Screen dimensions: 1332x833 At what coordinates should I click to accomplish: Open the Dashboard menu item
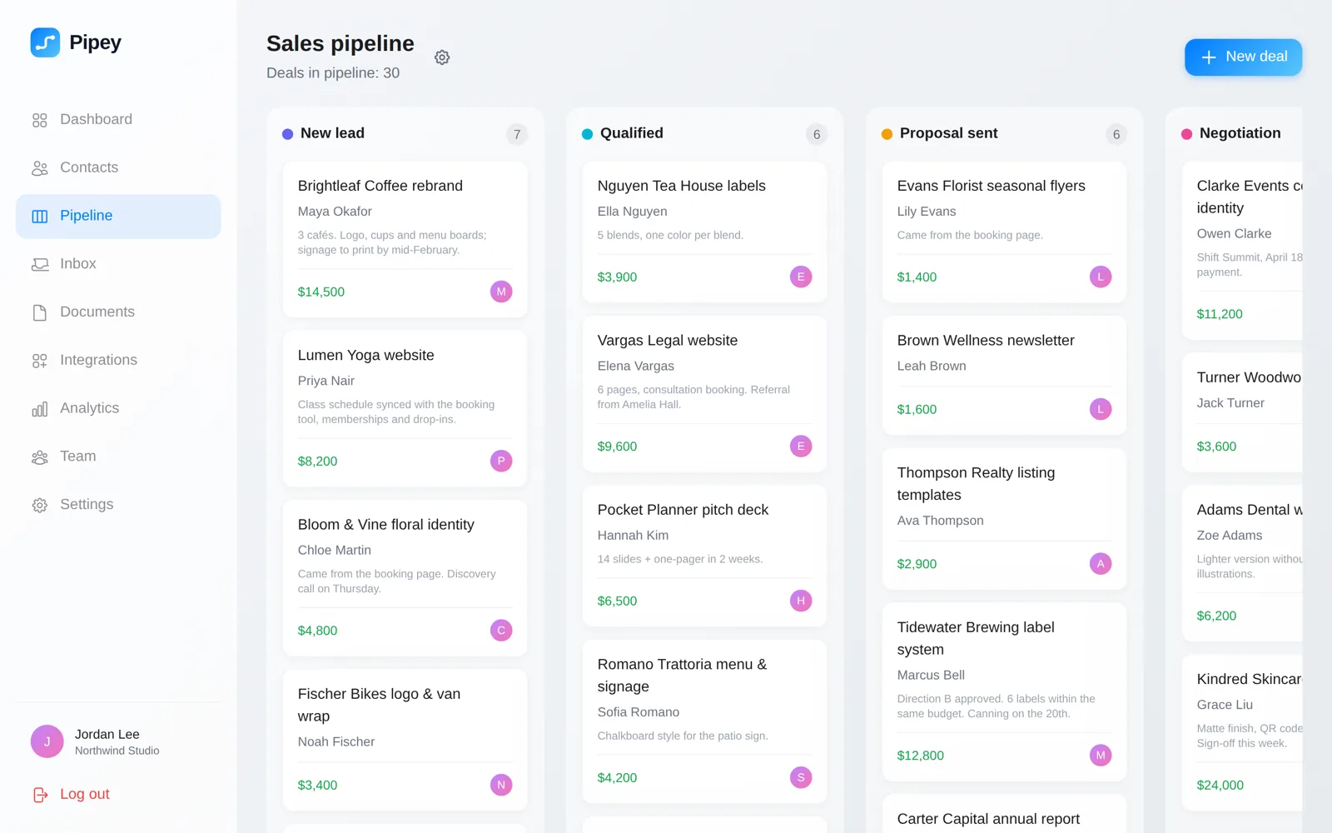(x=118, y=120)
